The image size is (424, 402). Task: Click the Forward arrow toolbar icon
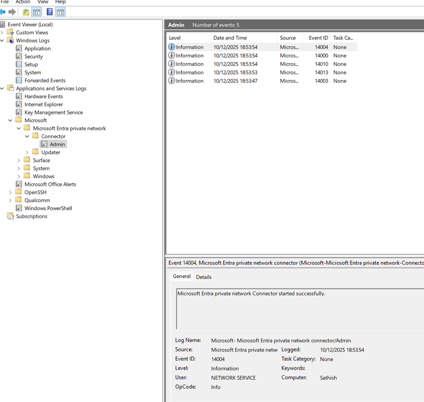[x=12, y=12]
